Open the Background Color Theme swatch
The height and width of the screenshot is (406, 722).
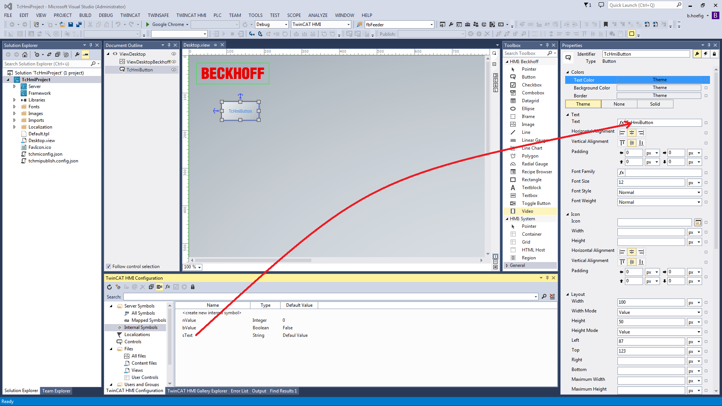coord(659,88)
